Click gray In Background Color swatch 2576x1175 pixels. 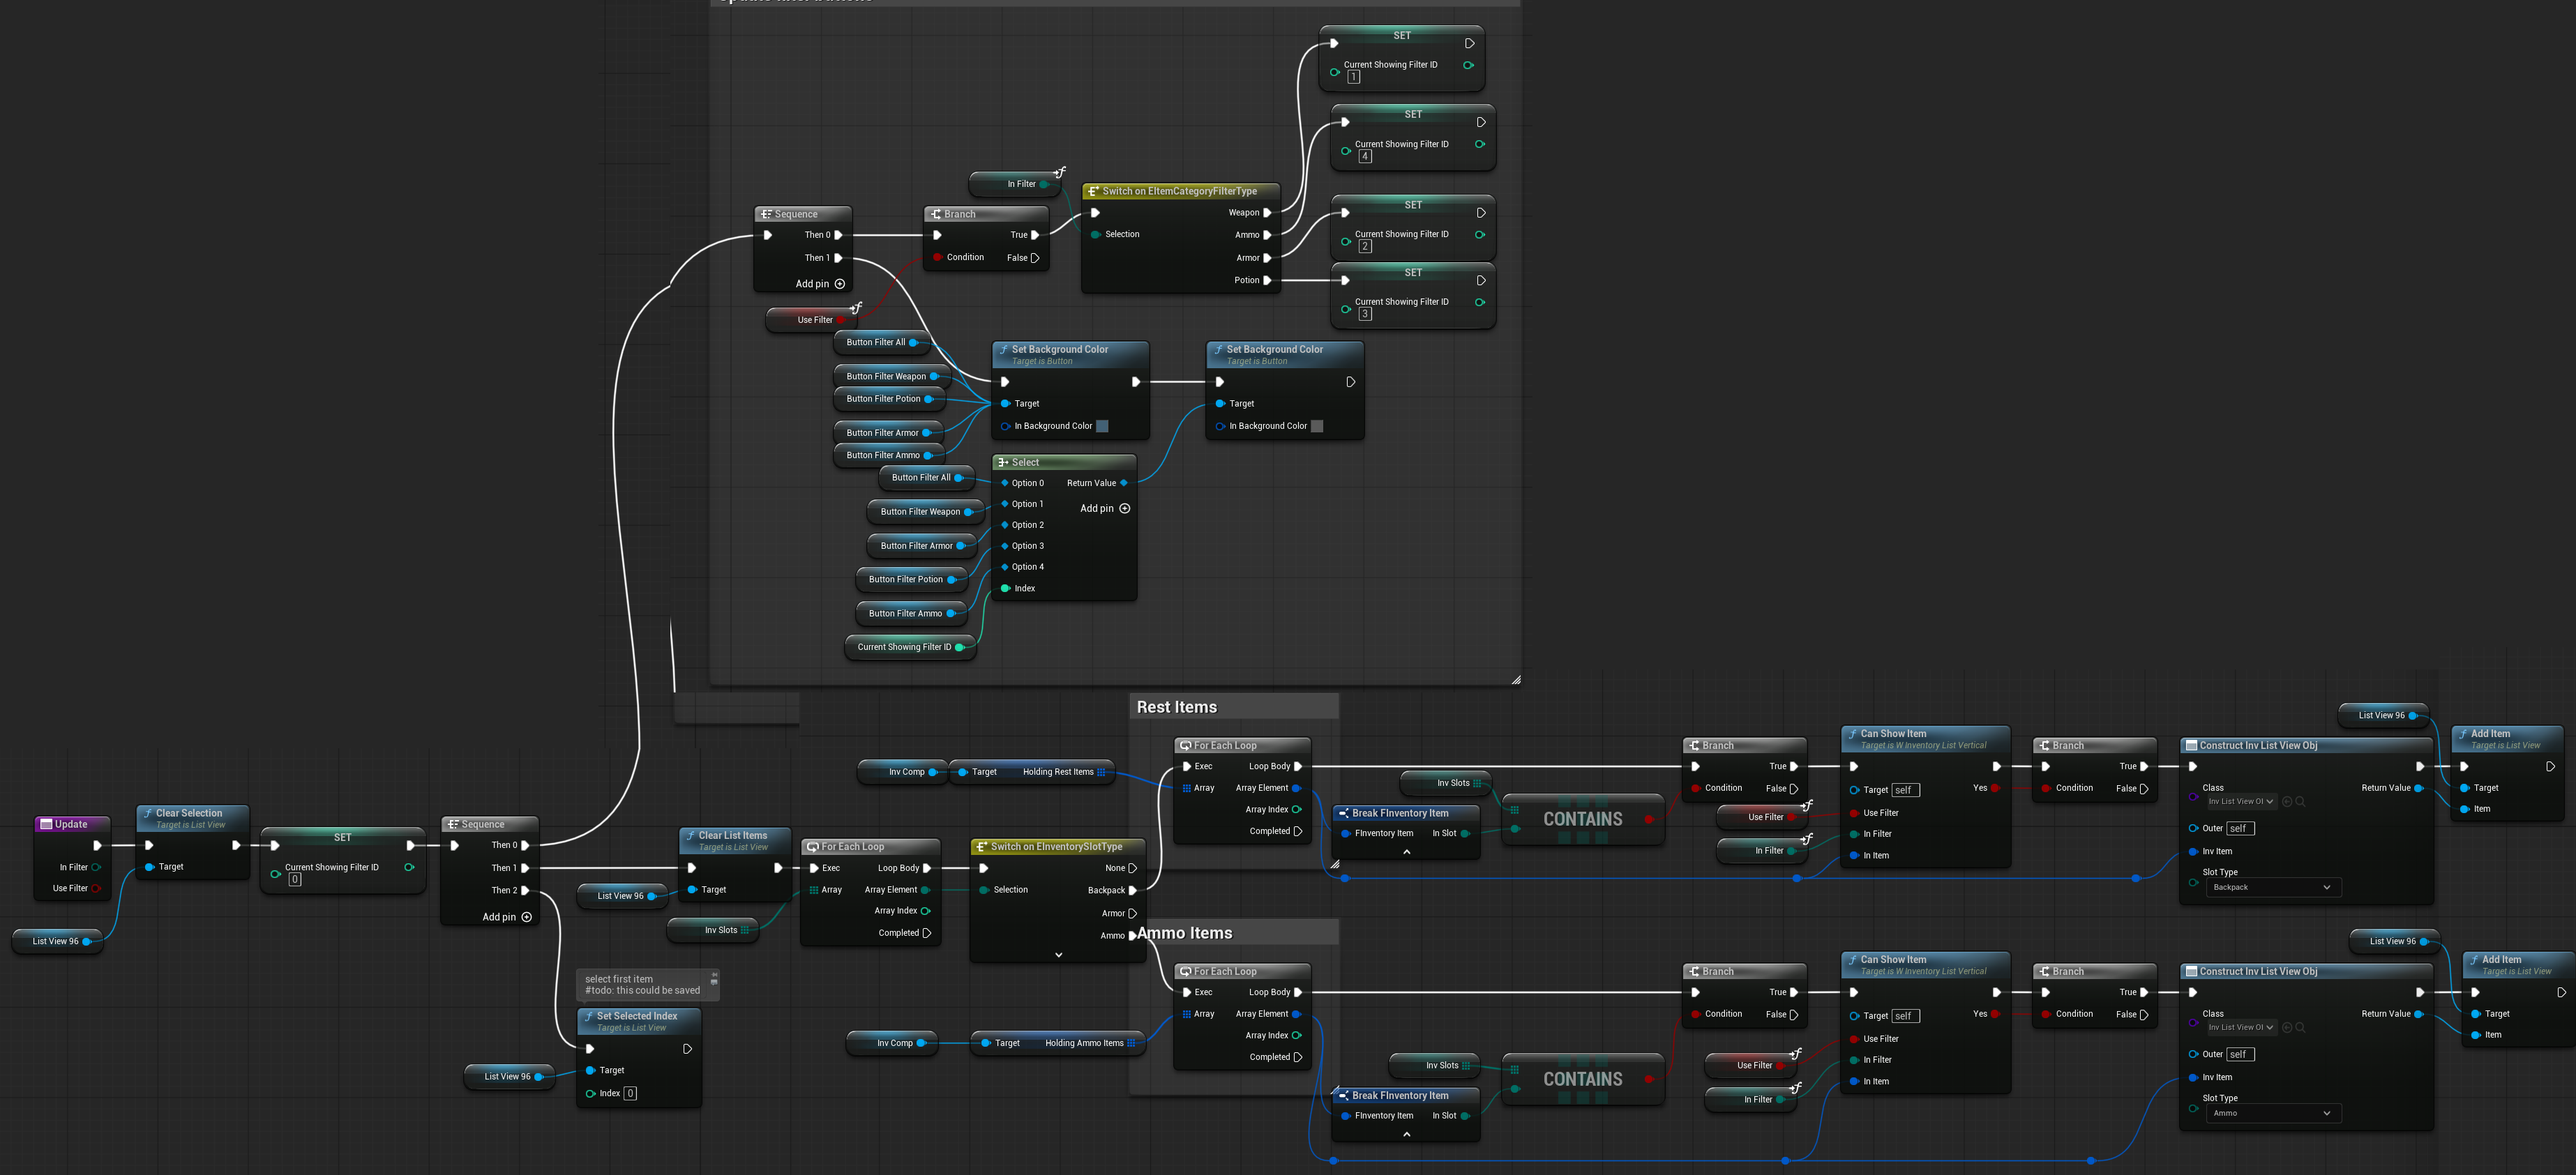[x=1317, y=426]
